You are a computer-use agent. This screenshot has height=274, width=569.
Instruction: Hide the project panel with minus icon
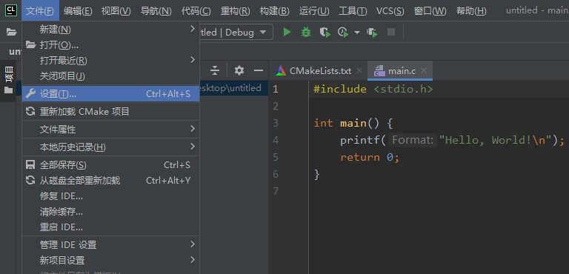point(259,70)
